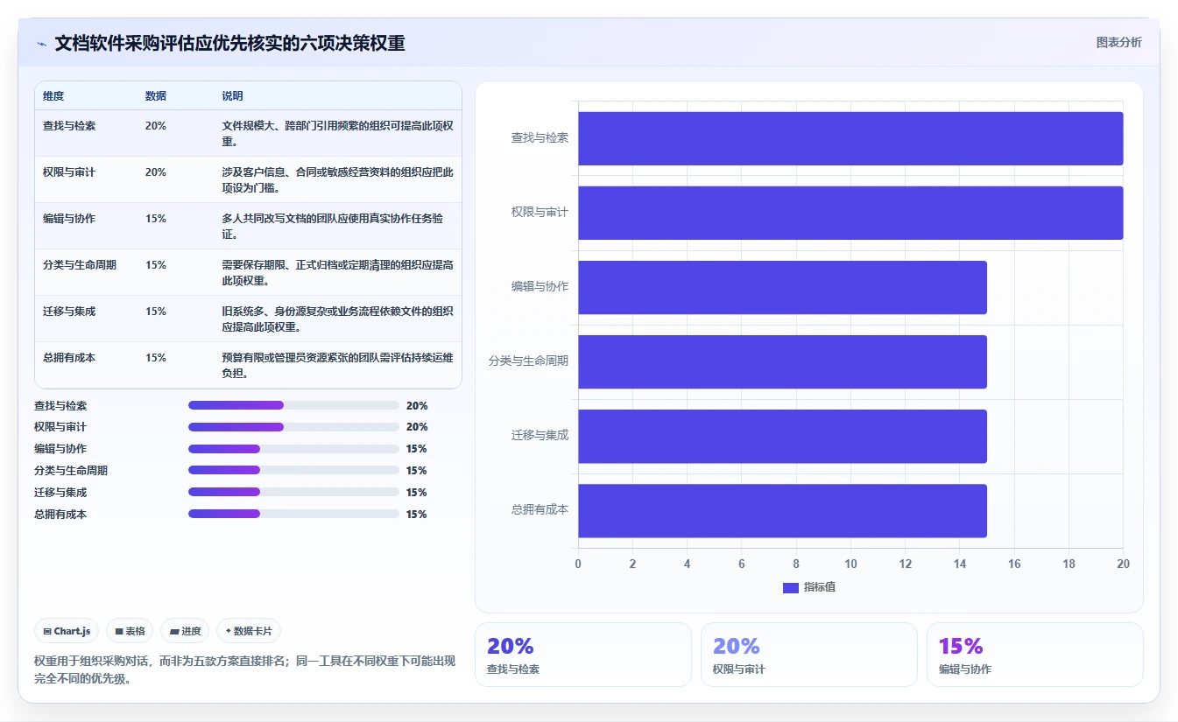Click the 总拥有成本 progress bar
The height and width of the screenshot is (722, 1178).
[293, 515]
